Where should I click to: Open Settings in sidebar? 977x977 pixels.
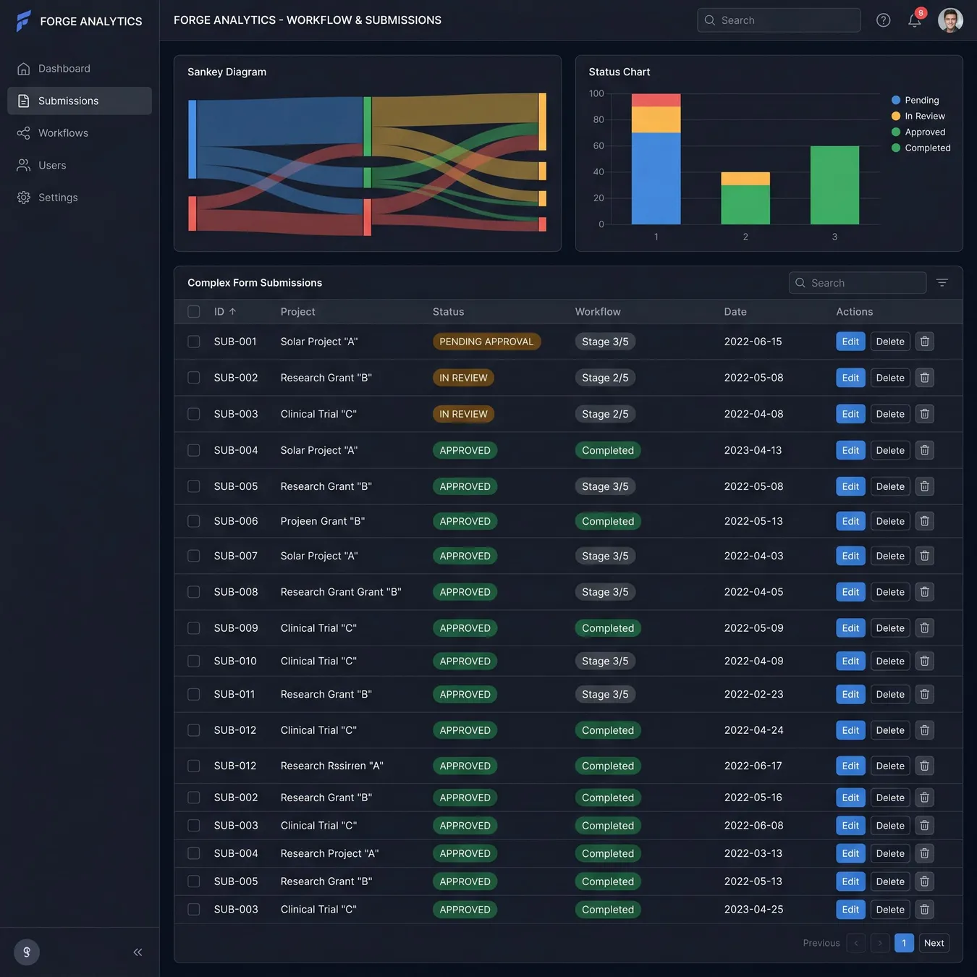coord(80,198)
